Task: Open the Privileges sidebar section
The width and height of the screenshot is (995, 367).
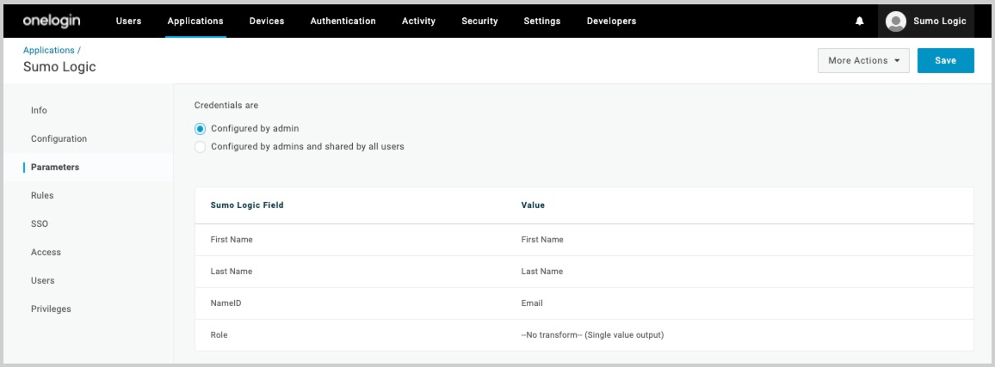Action: click(x=51, y=309)
